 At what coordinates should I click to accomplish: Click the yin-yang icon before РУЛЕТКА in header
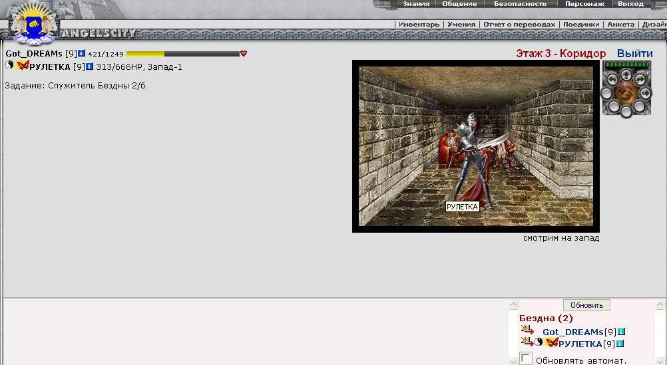click(9, 64)
